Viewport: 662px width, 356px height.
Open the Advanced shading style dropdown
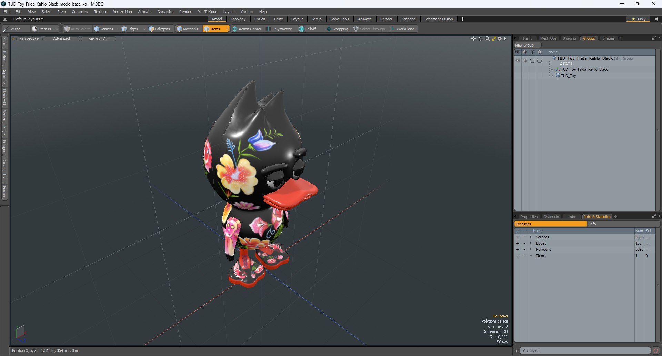pyautogui.click(x=62, y=38)
